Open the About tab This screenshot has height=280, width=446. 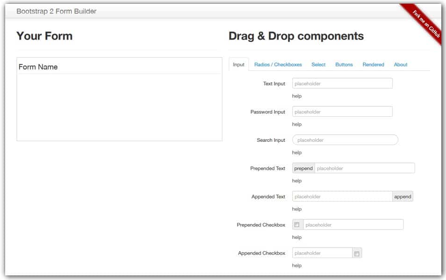(x=401, y=64)
